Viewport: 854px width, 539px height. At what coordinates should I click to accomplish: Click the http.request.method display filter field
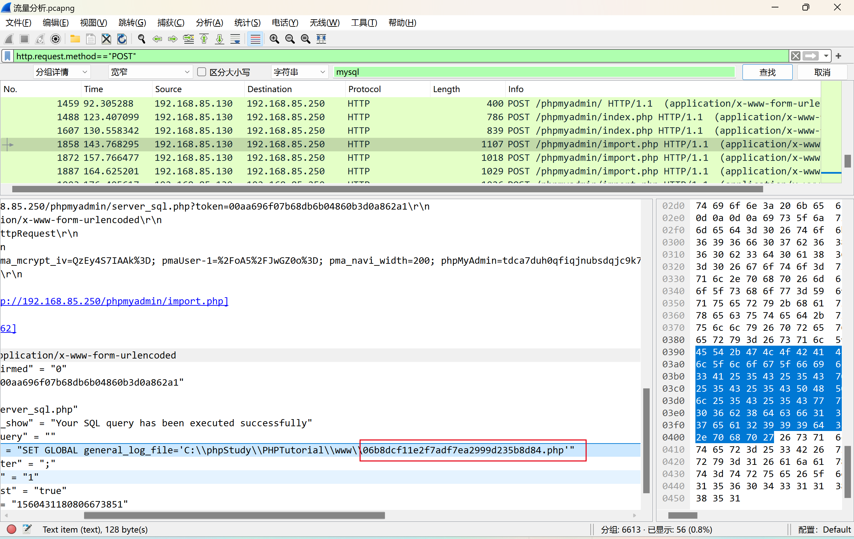401,56
